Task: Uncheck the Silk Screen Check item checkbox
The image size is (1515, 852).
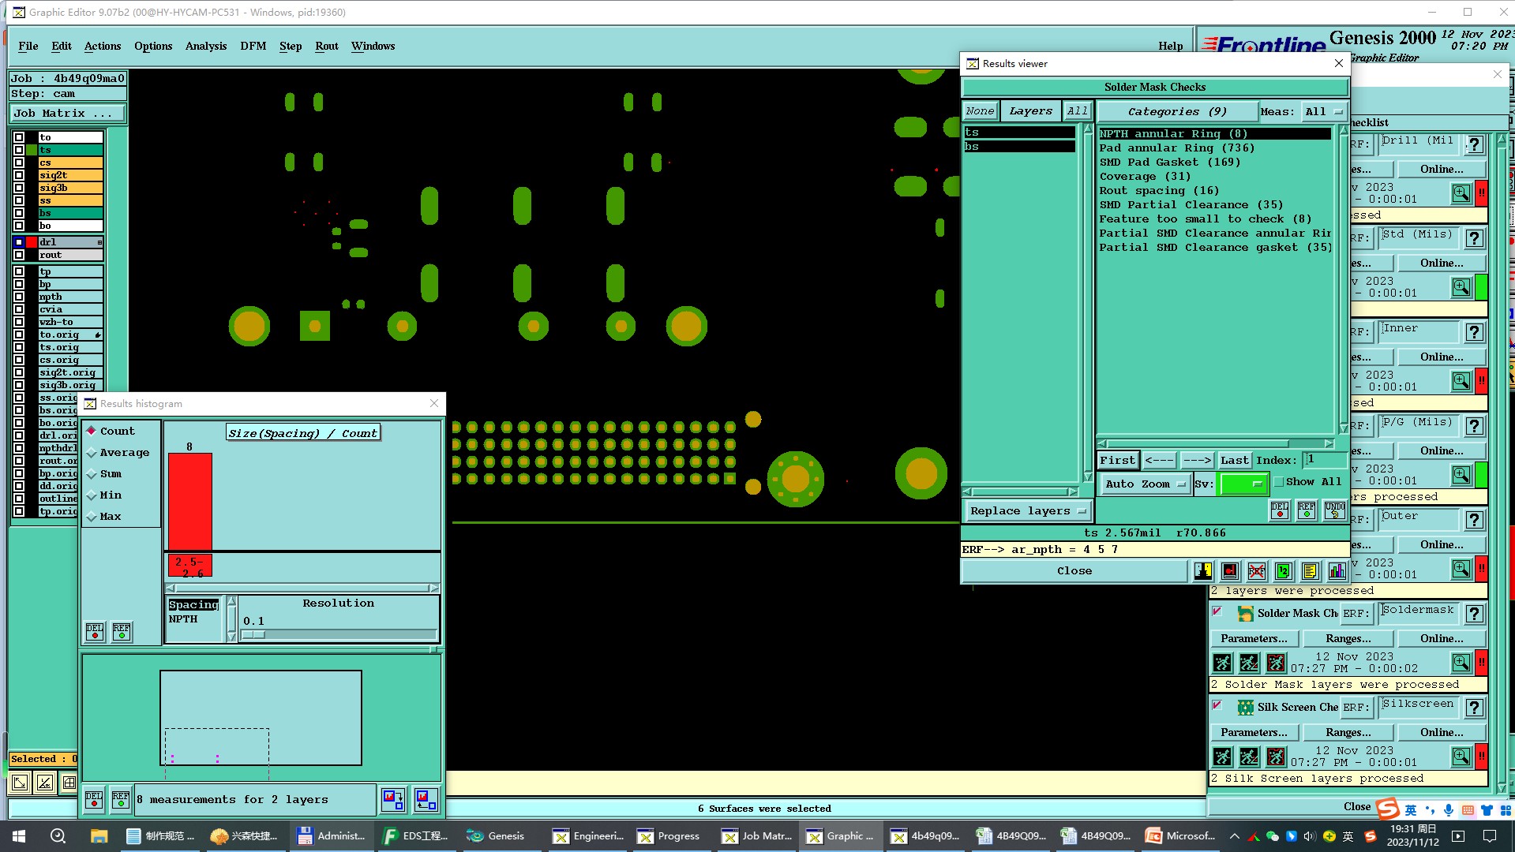Action: click(1217, 705)
